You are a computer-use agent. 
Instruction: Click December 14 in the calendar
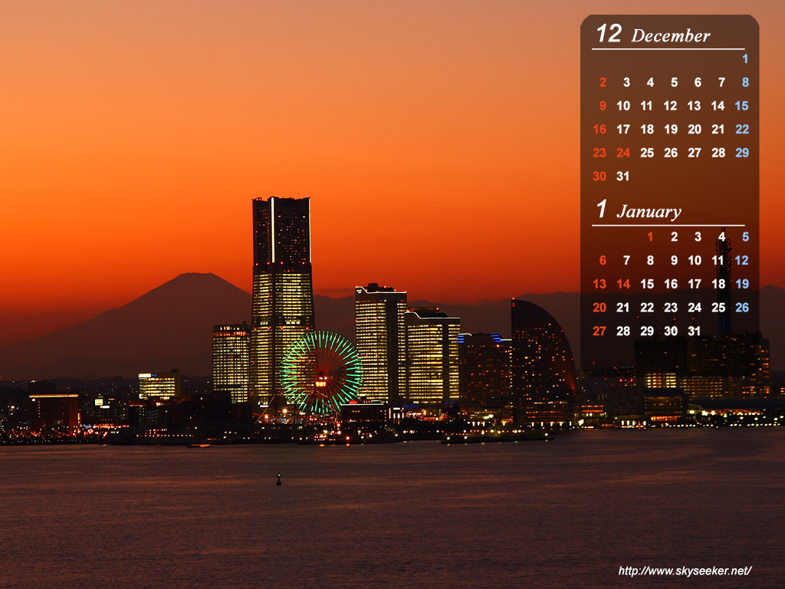[x=718, y=106]
